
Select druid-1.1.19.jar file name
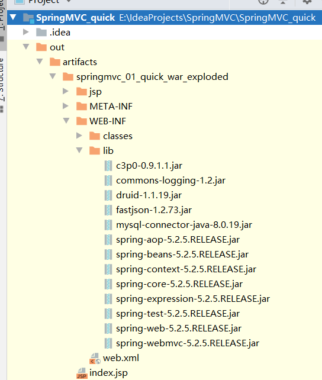(149, 195)
